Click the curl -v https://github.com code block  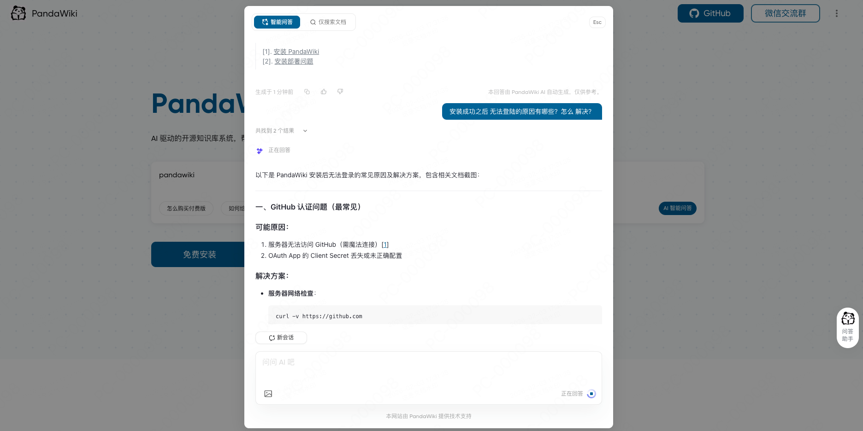click(x=435, y=315)
